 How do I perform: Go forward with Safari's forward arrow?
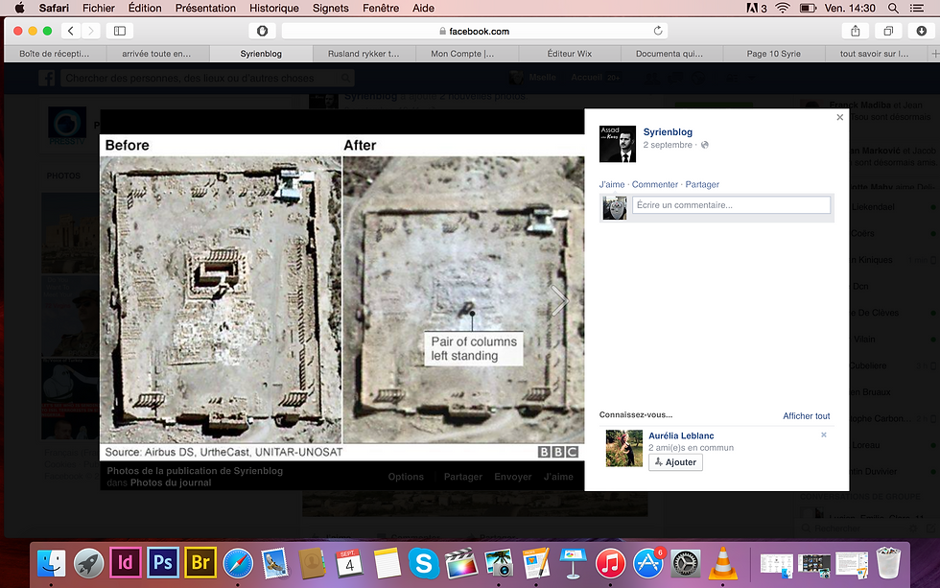[x=90, y=31]
